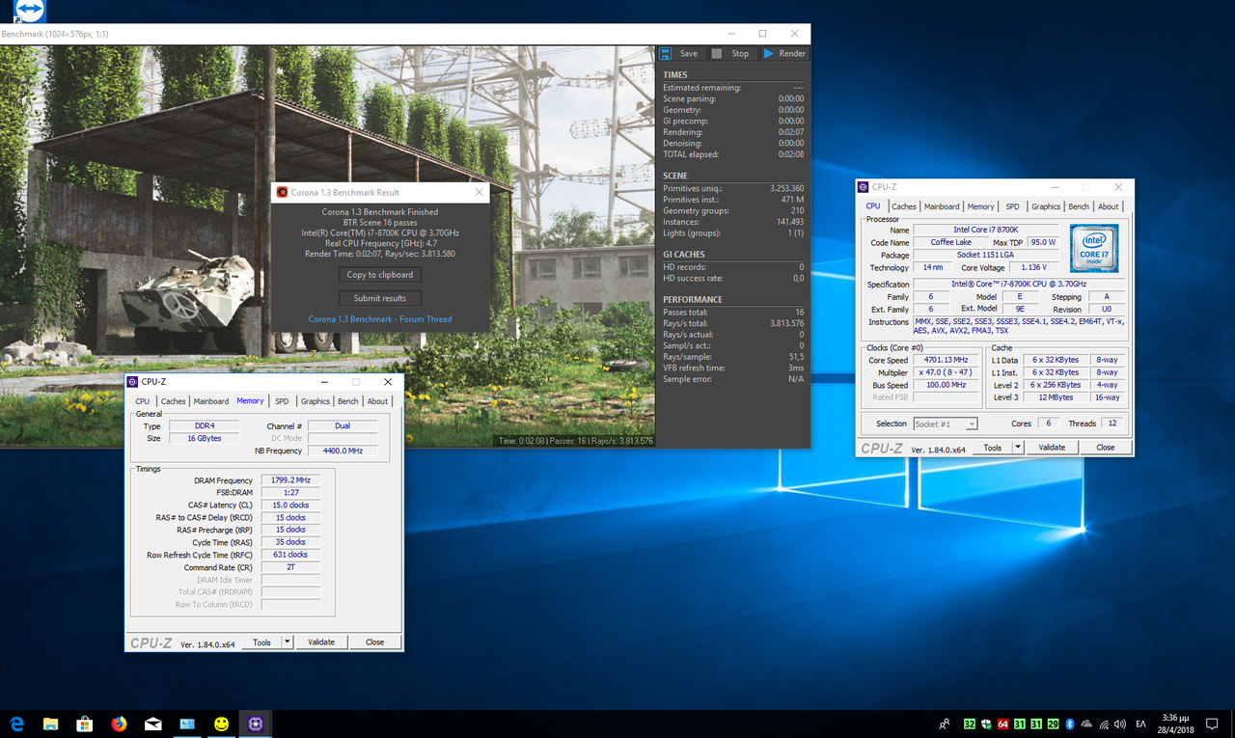Open the Bluetooth tray icon
Screen dimensions: 1235x738
1069,724
